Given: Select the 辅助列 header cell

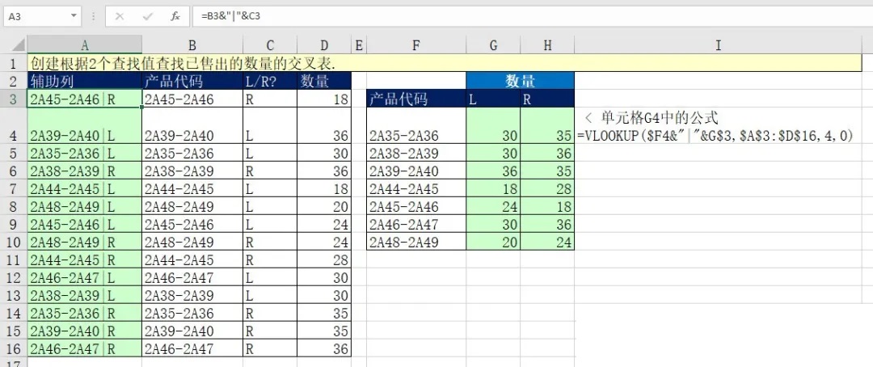Looking at the screenshot, I should click(84, 81).
